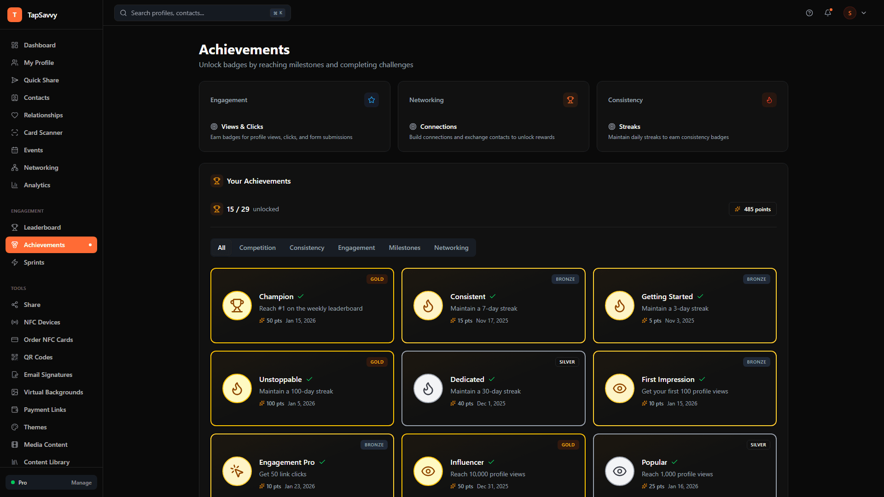Expand the account menu via the avatar chevron

coord(864,13)
